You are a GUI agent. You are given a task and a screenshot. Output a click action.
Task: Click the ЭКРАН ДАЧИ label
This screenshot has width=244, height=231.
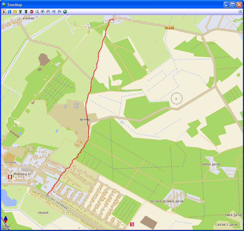tap(210, 164)
